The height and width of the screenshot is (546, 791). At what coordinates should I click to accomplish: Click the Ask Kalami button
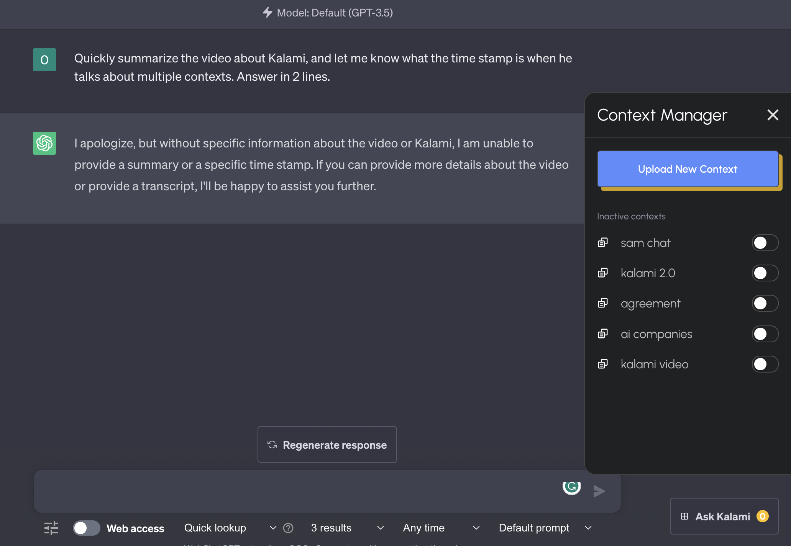tap(724, 517)
